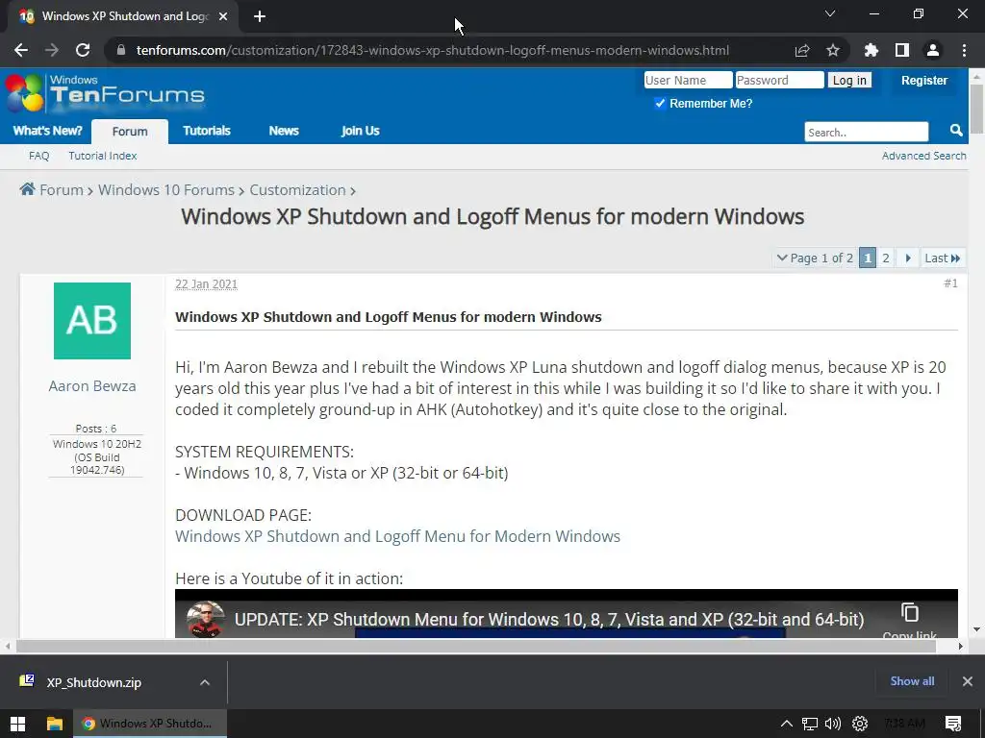
Task: Open the tab search chevron
Action: pyautogui.click(x=830, y=13)
